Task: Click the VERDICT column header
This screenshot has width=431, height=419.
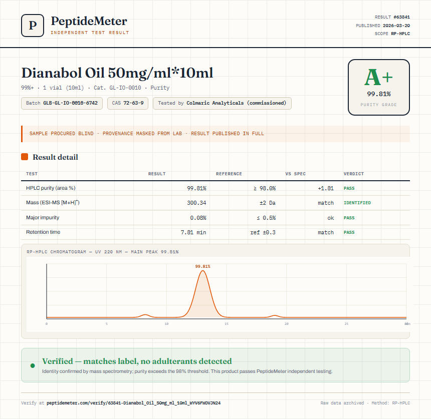Action: point(354,174)
